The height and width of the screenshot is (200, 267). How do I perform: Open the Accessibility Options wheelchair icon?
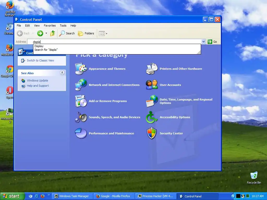[x=151, y=117]
